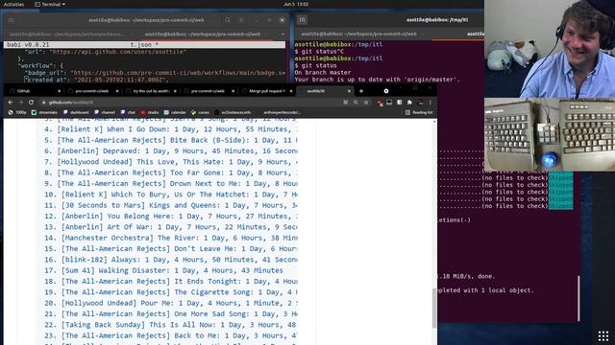Switch to first pre-commit-ci/web browser tab
This screenshot has width=615, height=345.
click(x=92, y=91)
